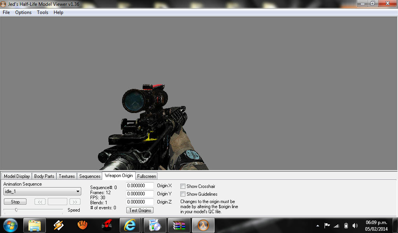
Task: Launch Winamp lightning bolt taskbar icon
Action: pyautogui.click(x=59, y=225)
